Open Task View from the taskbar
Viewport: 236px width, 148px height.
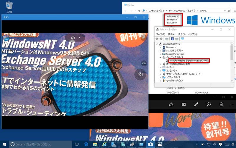[x=77, y=144]
